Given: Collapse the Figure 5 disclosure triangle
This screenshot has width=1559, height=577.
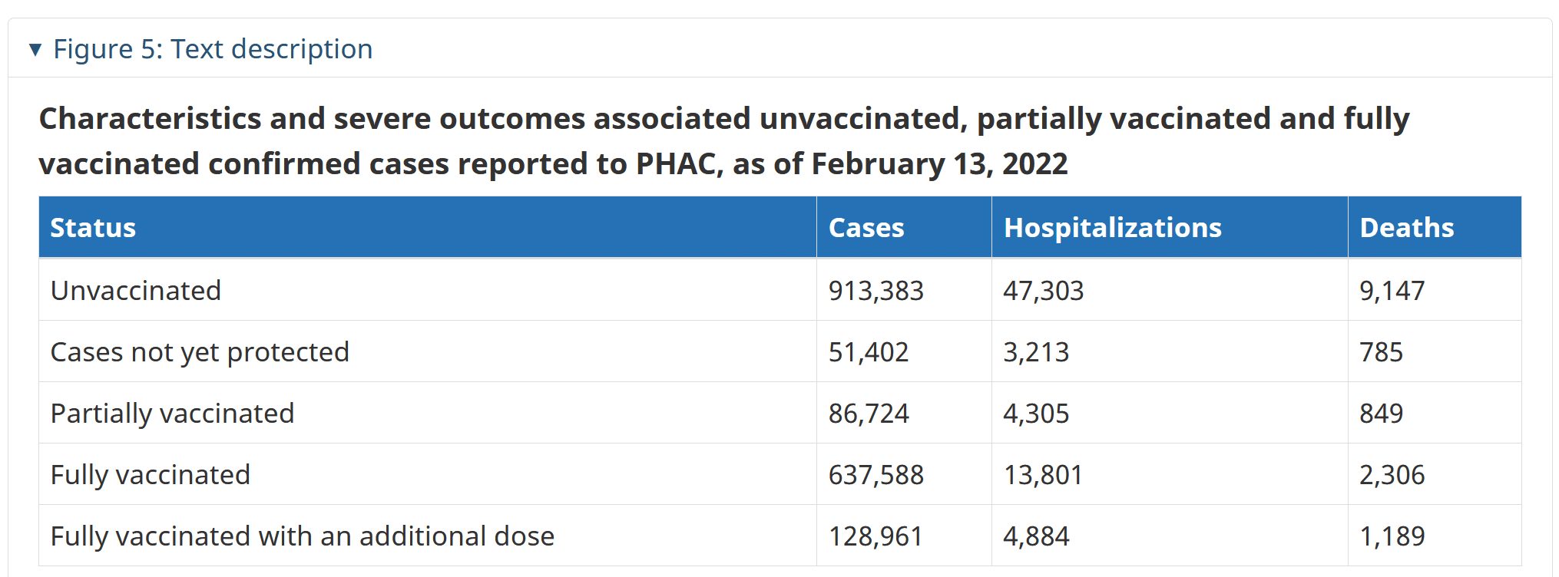Looking at the screenshot, I should [x=35, y=50].
